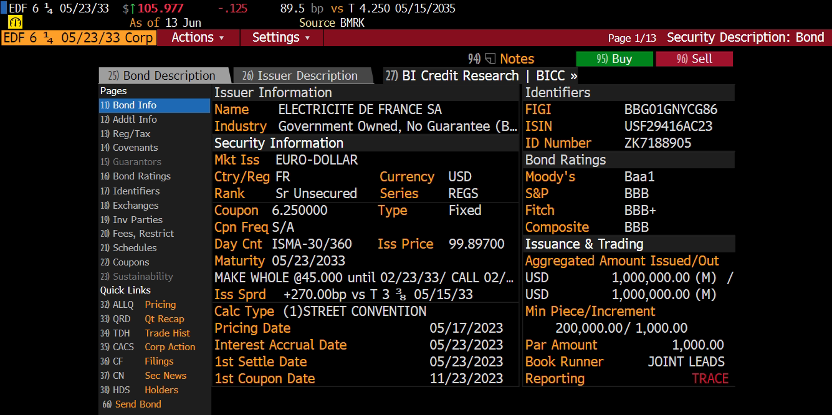Click the red Sell button
The width and height of the screenshot is (832, 415).
point(694,59)
